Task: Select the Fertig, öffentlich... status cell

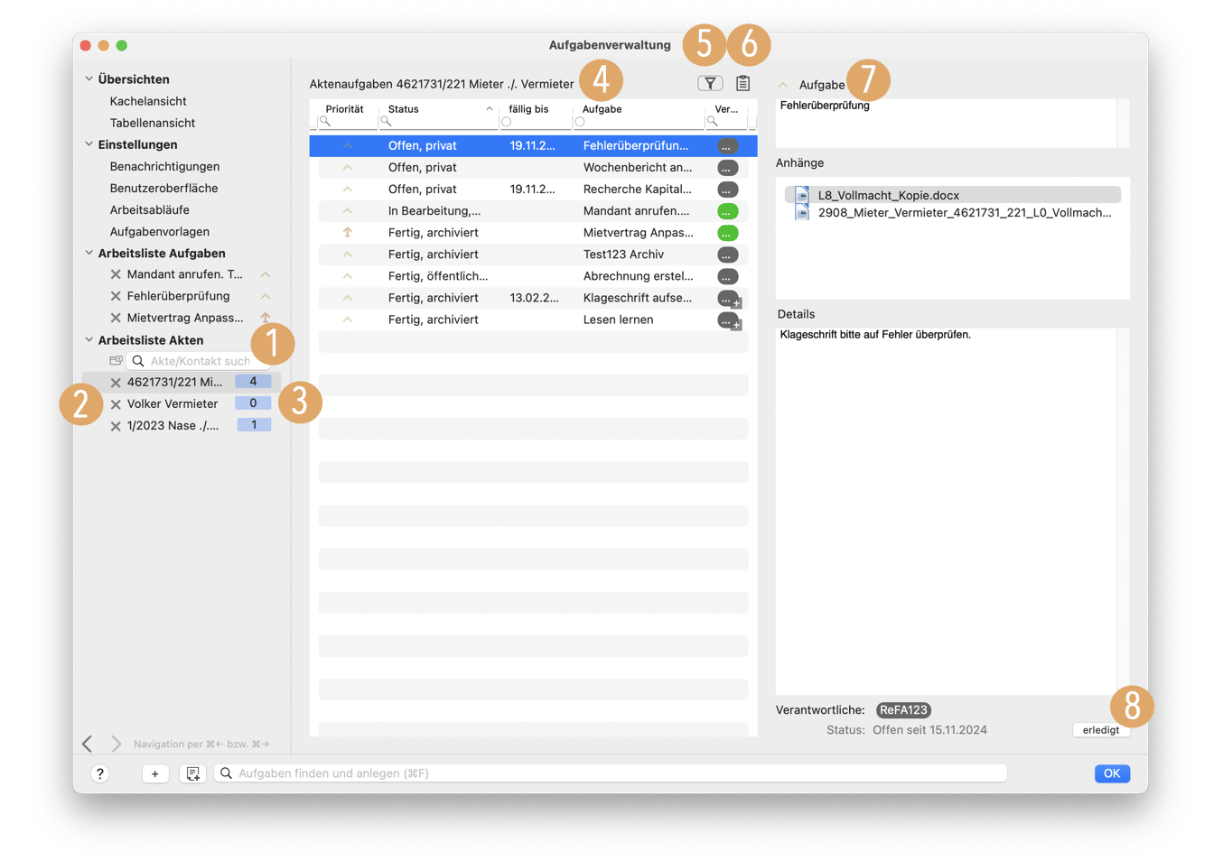Action: (x=438, y=276)
